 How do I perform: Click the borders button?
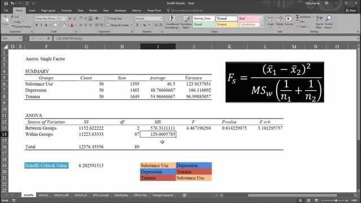(x=55, y=25)
